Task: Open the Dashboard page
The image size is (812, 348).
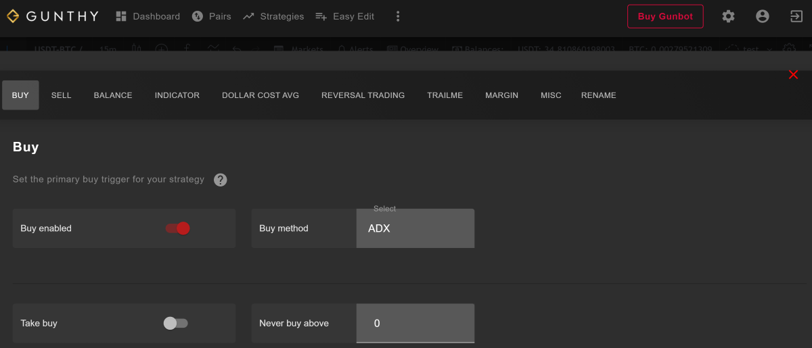Action: (148, 16)
